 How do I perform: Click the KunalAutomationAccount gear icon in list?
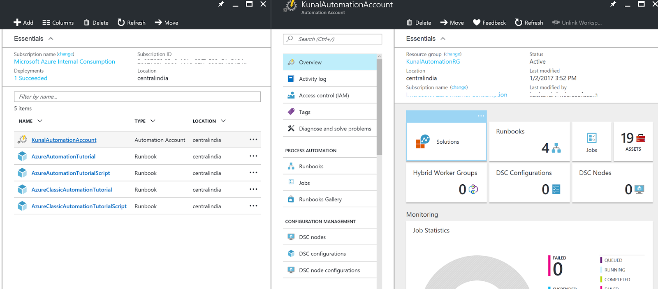pos(22,140)
